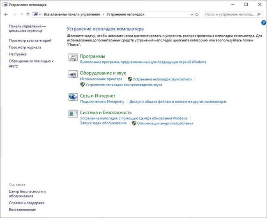Open 'Просмотр всех категорий' link

point(30,41)
